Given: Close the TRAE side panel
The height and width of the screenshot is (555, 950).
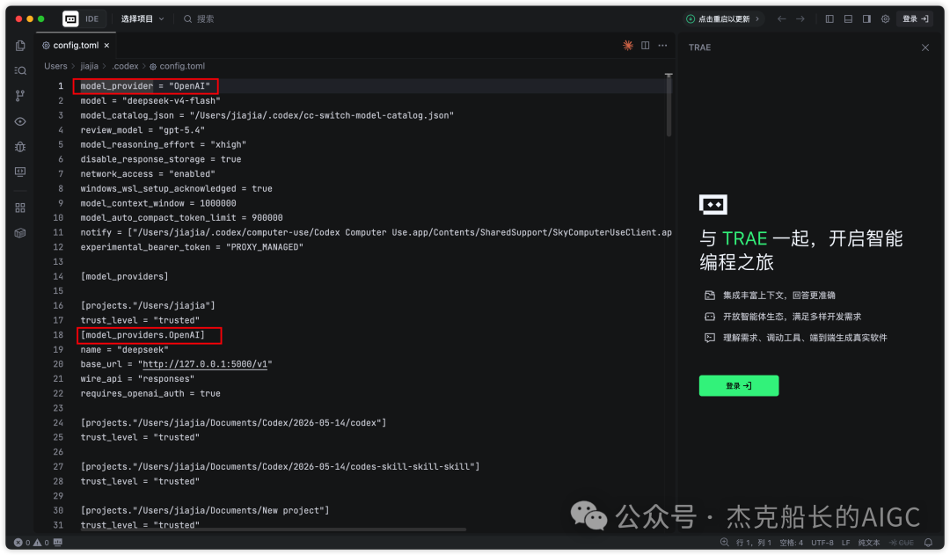Looking at the screenshot, I should (x=925, y=47).
